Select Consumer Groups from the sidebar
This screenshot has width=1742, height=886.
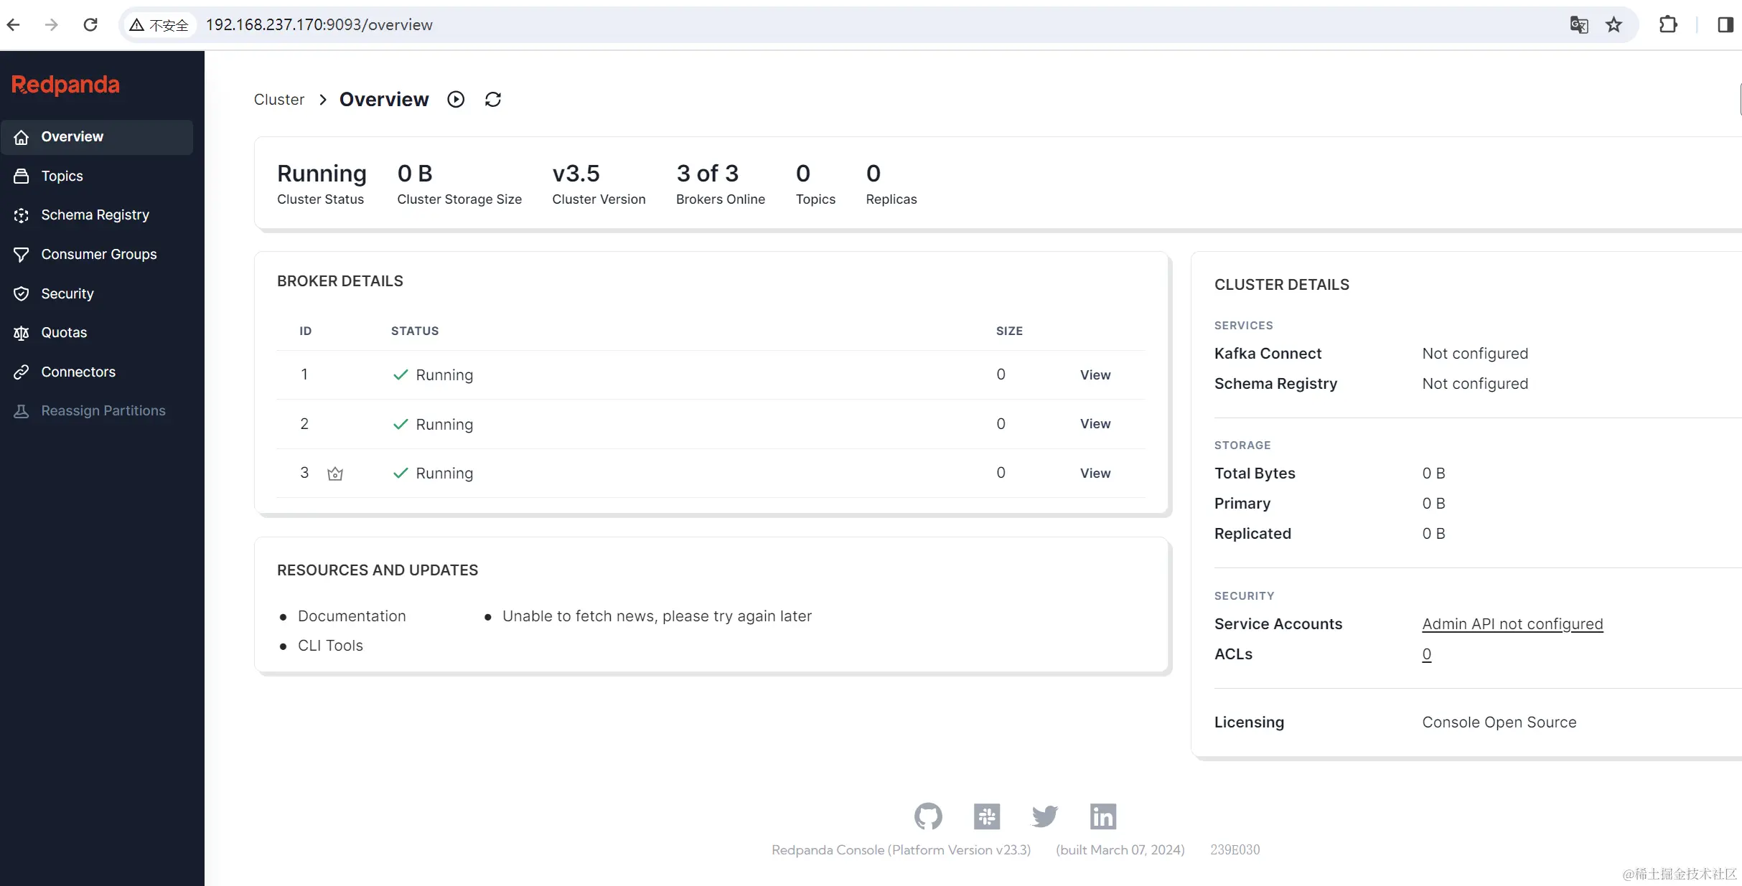pyautogui.click(x=98, y=254)
